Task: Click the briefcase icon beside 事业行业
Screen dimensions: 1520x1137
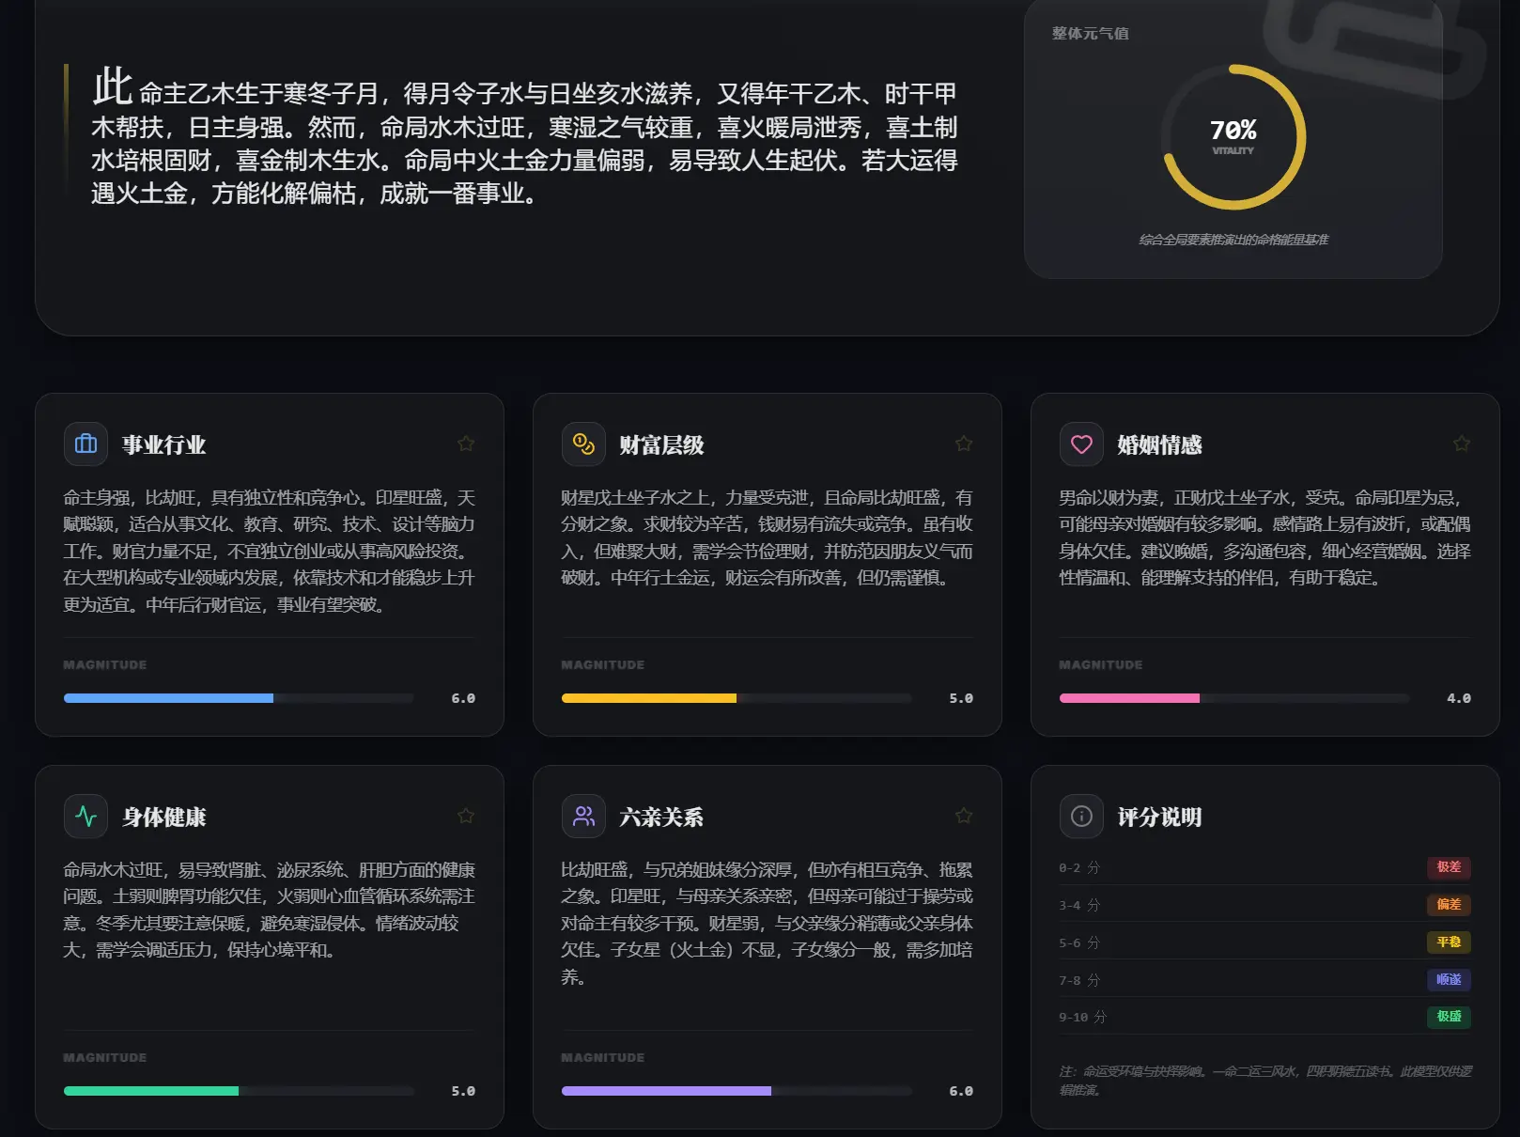Action: click(x=85, y=444)
